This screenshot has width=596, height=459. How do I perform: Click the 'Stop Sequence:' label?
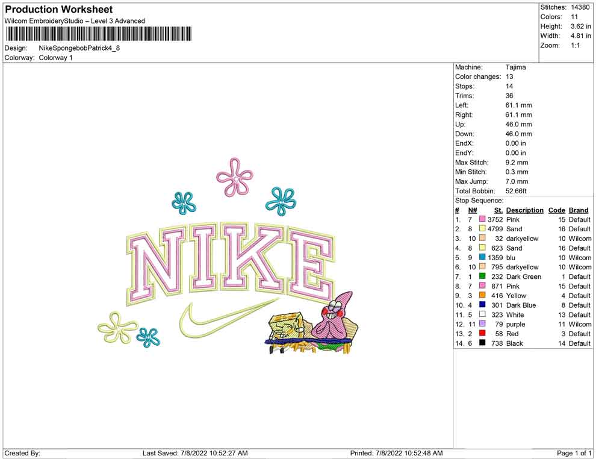(x=479, y=201)
